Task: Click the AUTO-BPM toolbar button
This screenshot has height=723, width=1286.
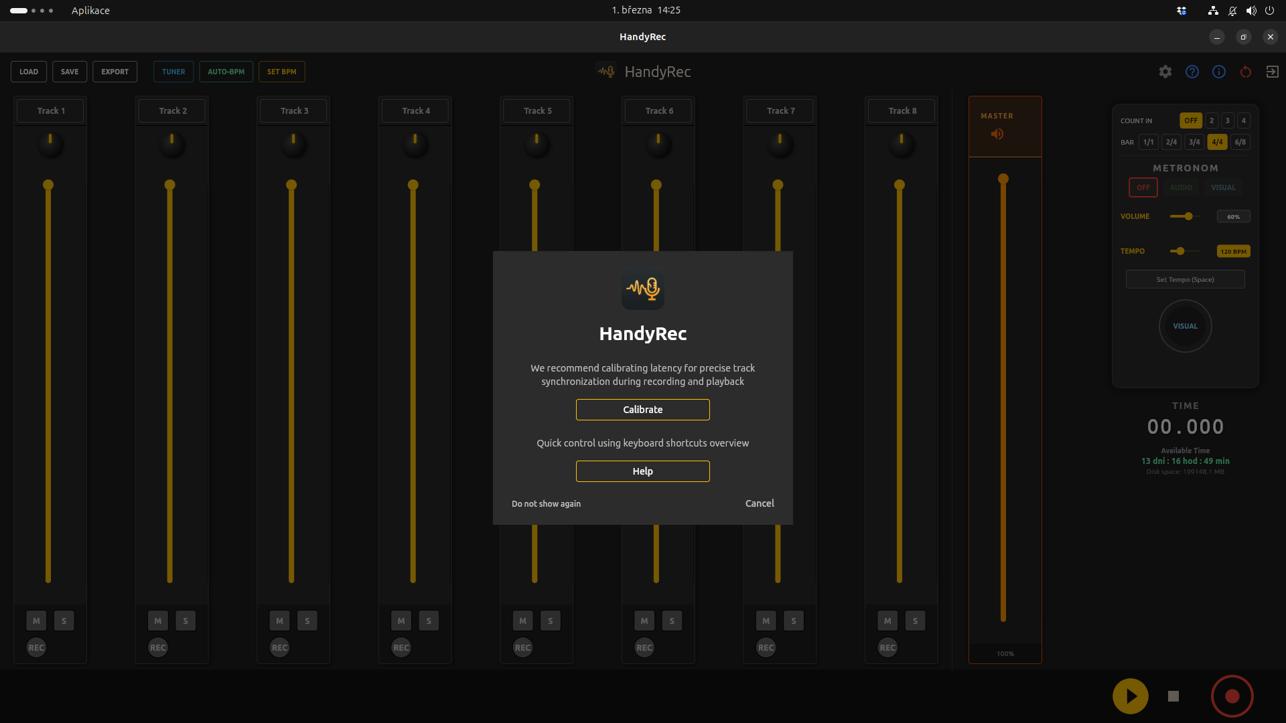Action: [226, 72]
